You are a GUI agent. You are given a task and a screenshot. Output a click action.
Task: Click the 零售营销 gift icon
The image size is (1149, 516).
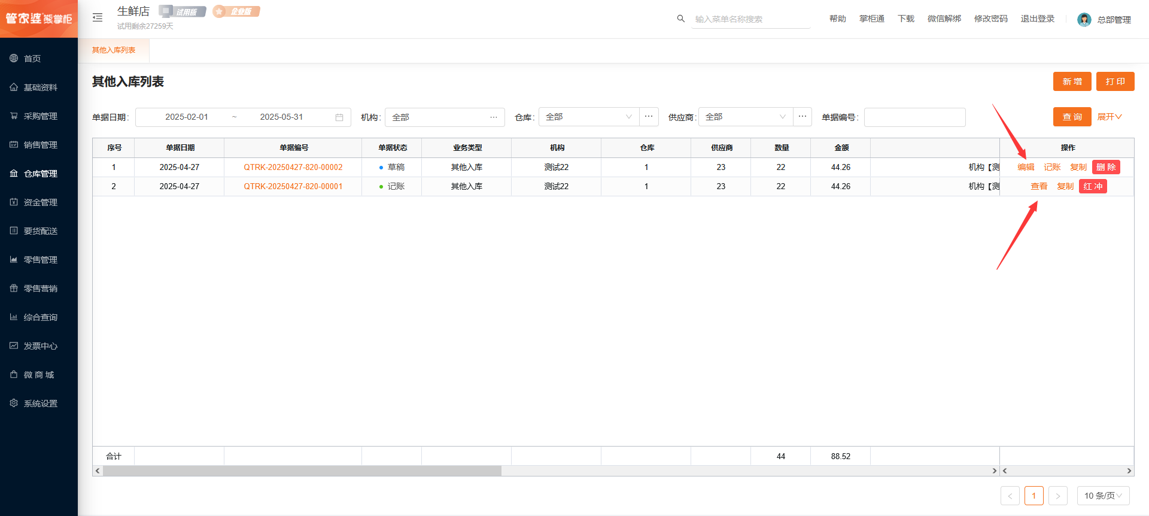(x=14, y=288)
